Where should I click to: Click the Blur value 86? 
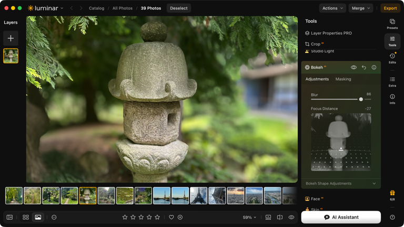(x=369, y=94)
